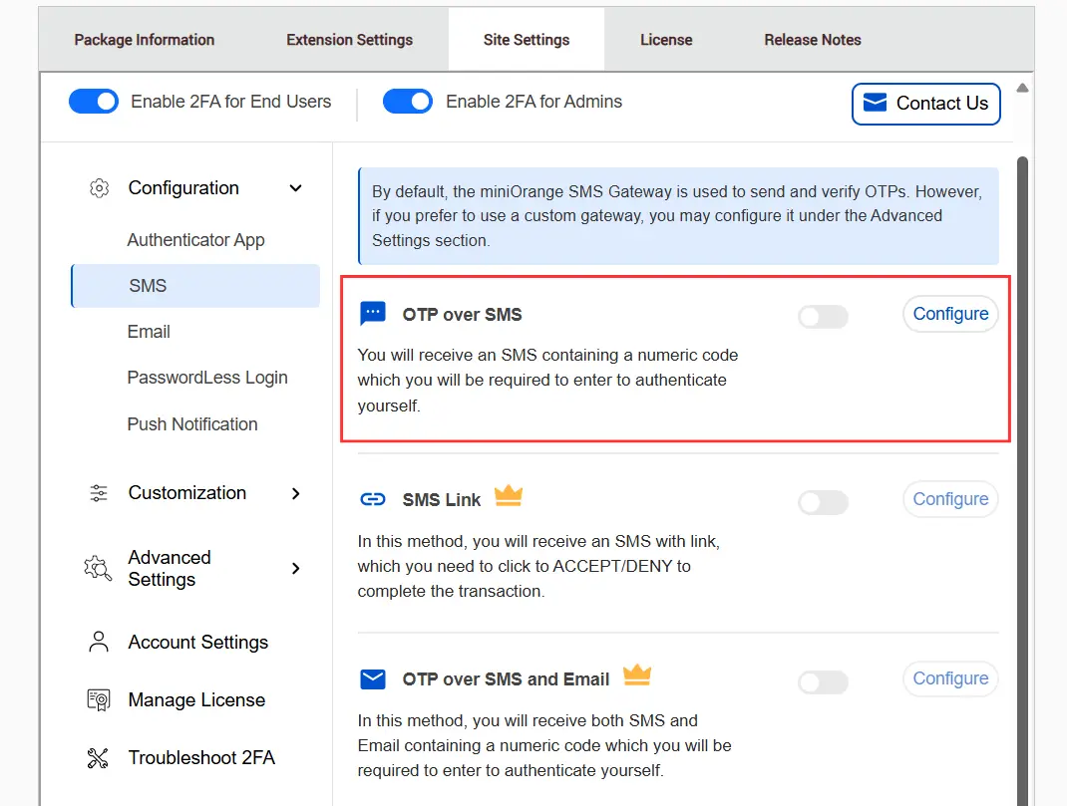This screenshot has width=1067, height=806.
Task: Click the vertical scrollbar thumb
Action: (1022, 481)
